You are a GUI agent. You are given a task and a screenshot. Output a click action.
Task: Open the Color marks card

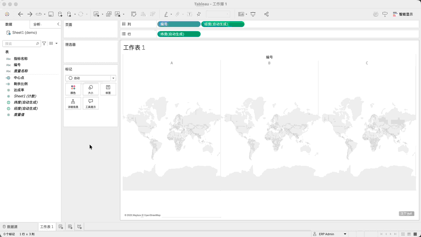click(x=73, y=89)
